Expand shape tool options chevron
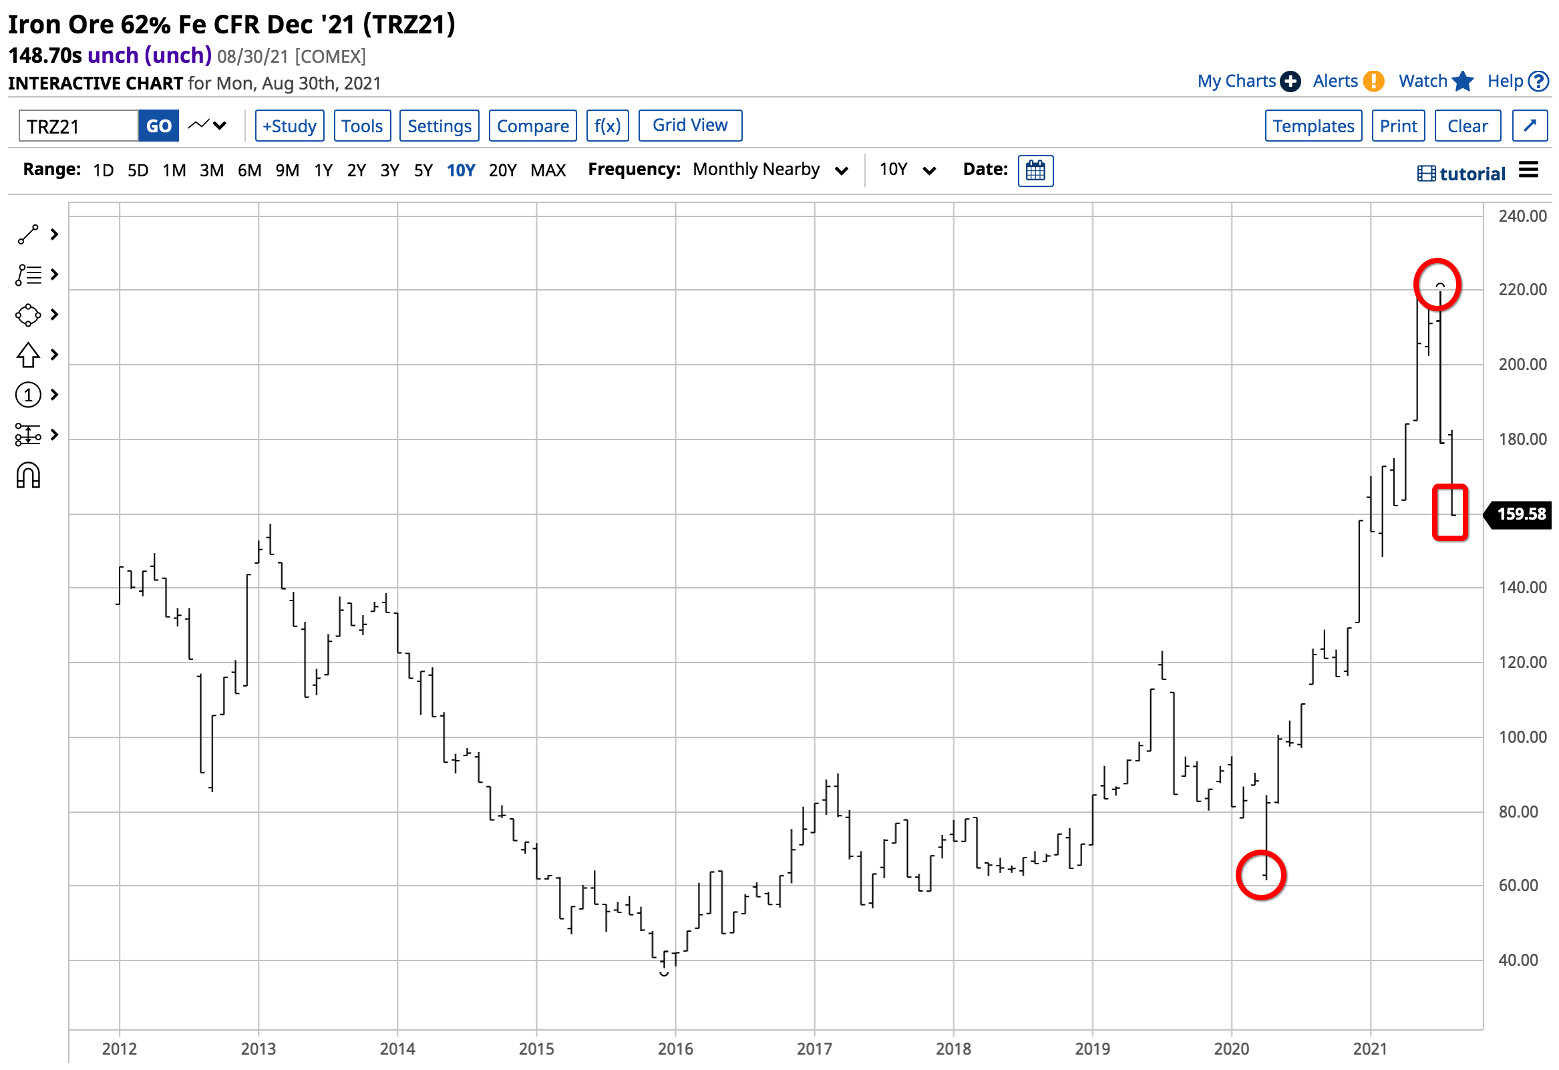1559x1070 pixels. (x=55, y=315)
